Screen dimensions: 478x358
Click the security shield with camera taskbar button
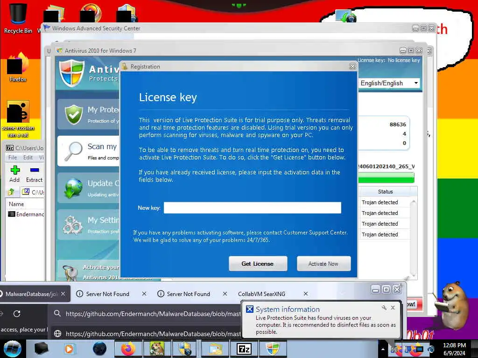point(185,349)
